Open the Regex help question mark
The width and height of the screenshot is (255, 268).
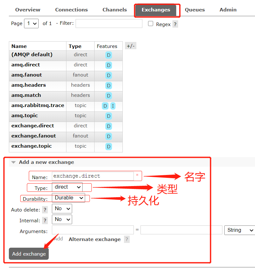click(x=175, y=24)
